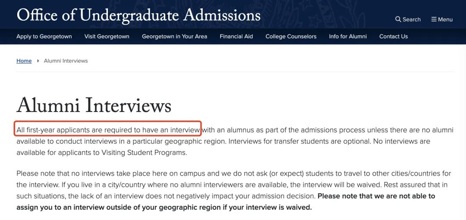Select Info for Alumni nav item
The height and width of the screenshot is (220, 466).
tap(348, 37)
